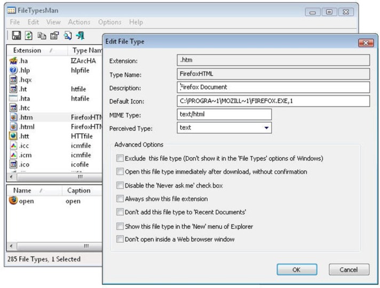Viewport: 380px width, 288px height.
Task: Sort by the Extension column header
Action: 37,50
